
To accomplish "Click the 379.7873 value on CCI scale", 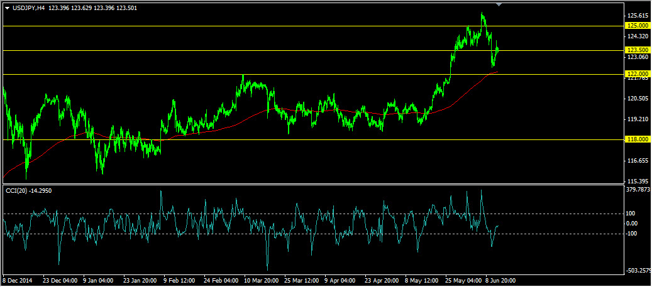I will pos(639,190).
